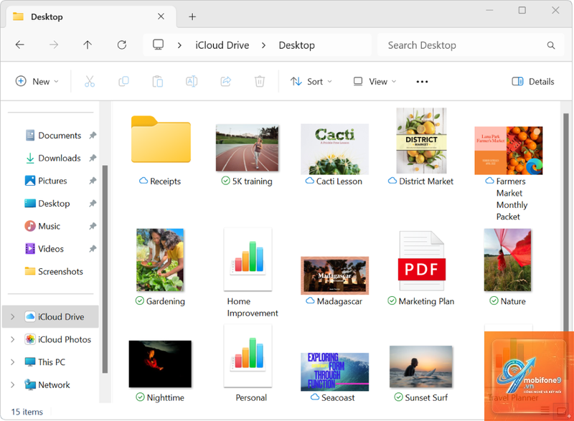
Task: Click the Paste clipboard icon
Action: coord(158,81)
